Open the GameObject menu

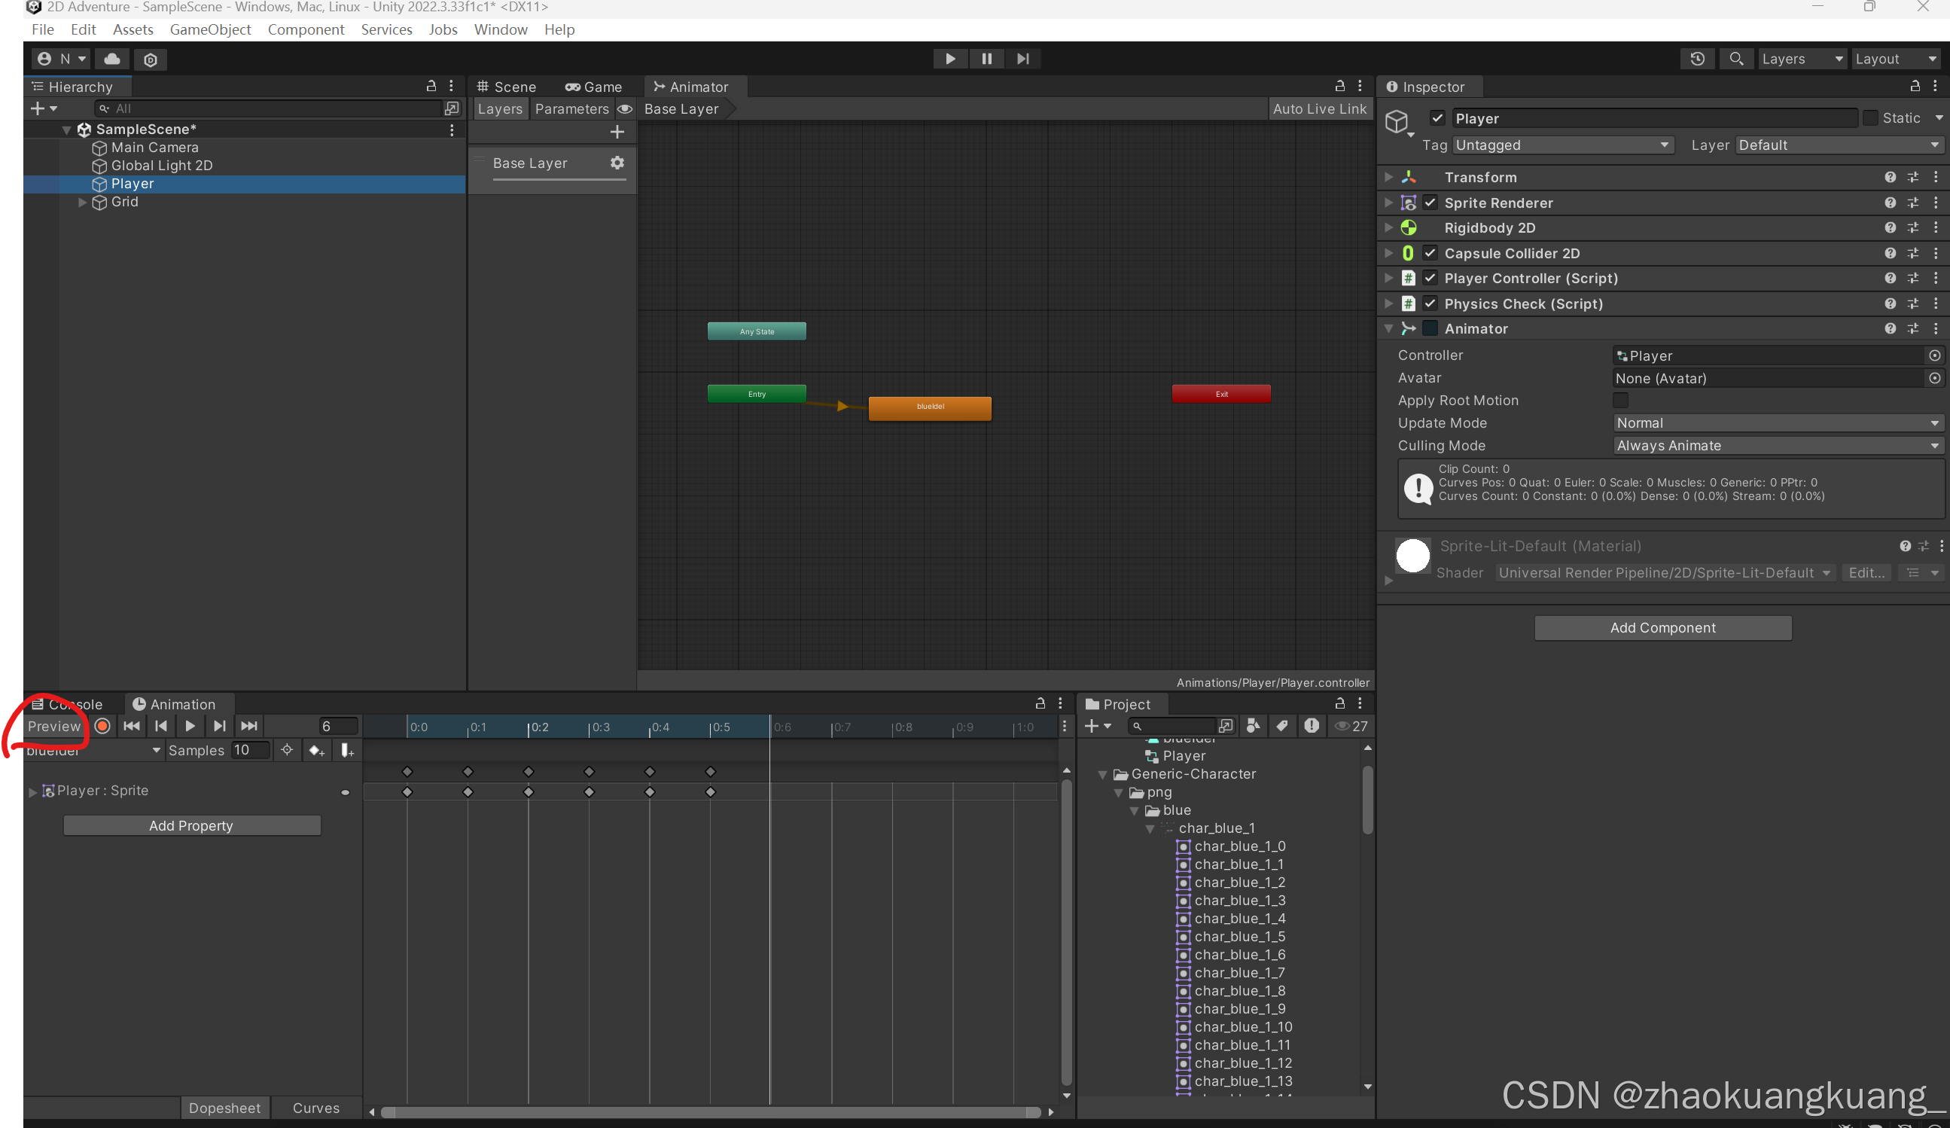click(210, 29)
